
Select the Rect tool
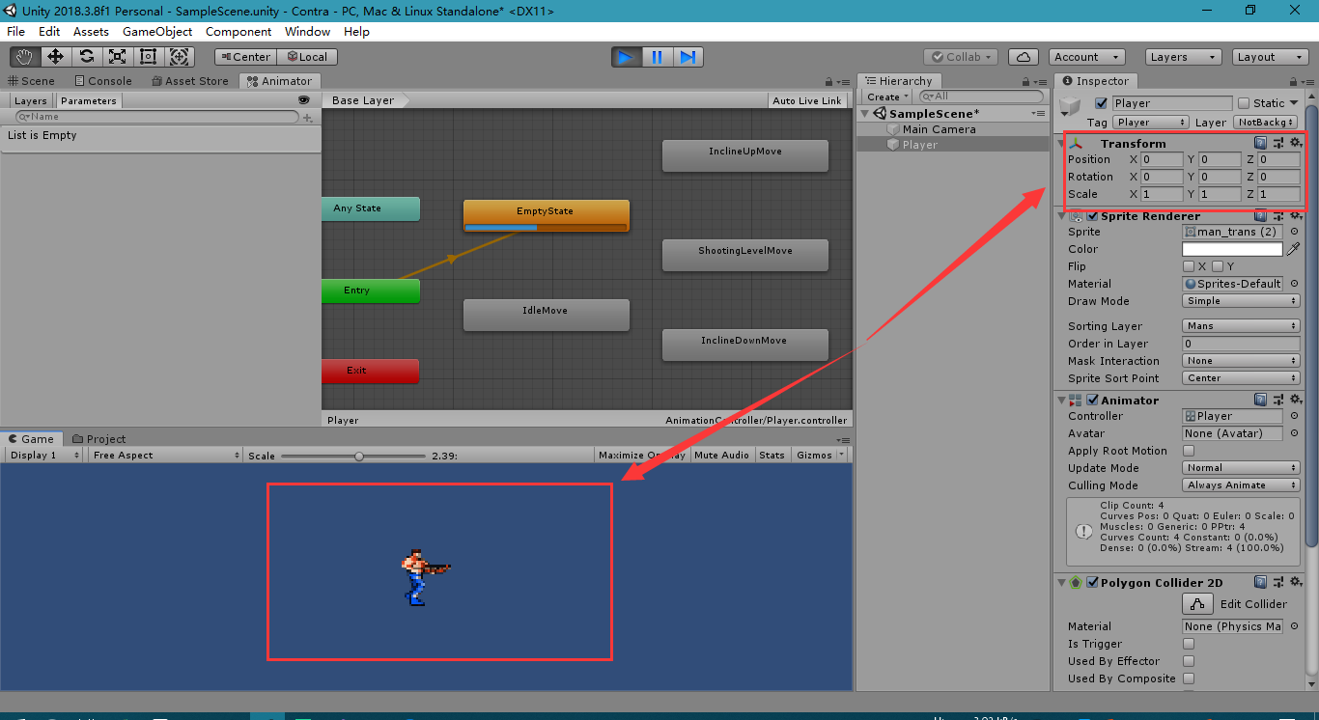tap(148, 56)
